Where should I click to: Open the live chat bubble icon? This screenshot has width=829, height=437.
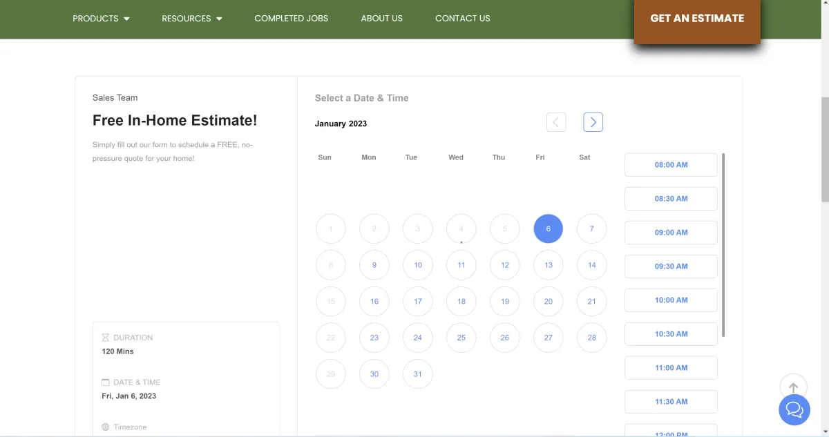tap(794, 410)
